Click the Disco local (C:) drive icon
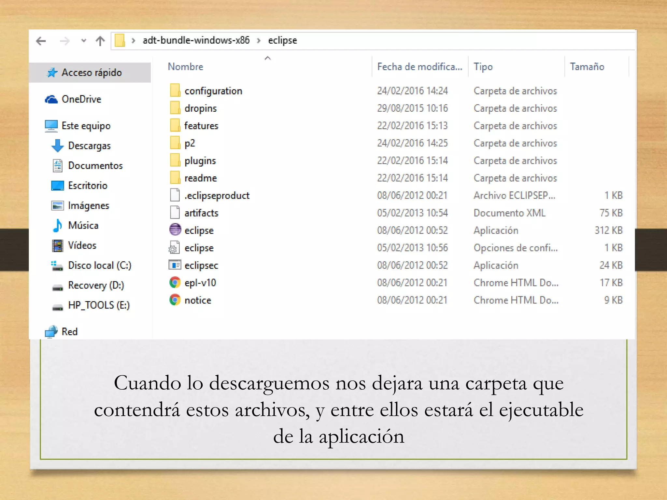667x500 pixels. (58, 266)
